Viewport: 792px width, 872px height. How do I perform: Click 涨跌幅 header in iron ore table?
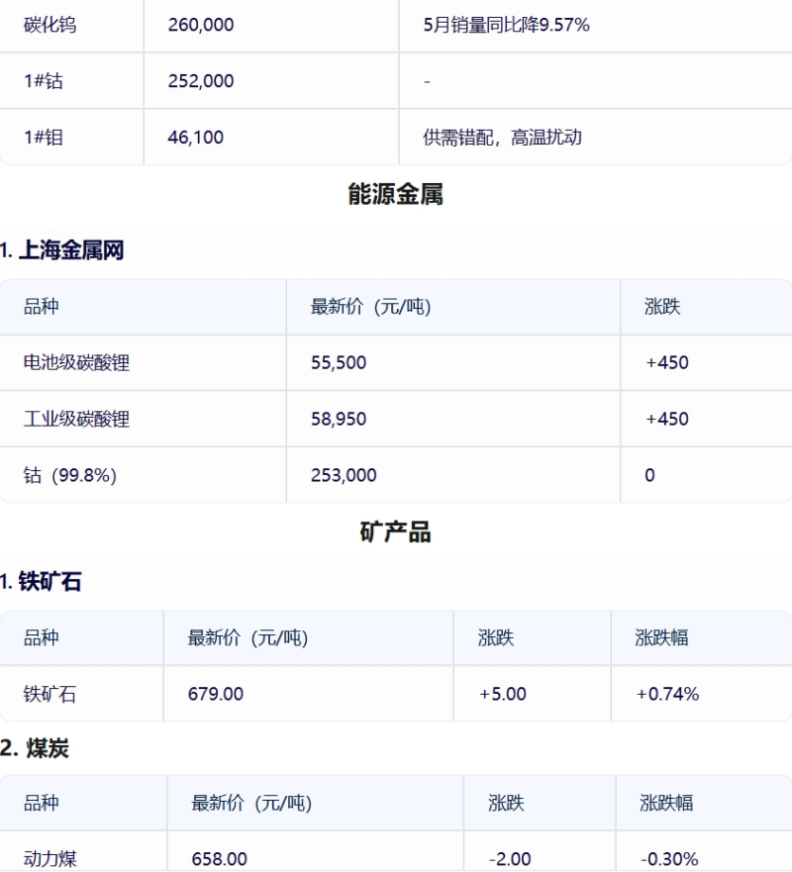(x=662, y=637)
